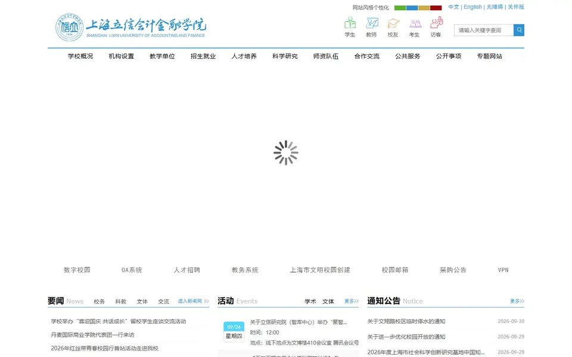Click the 09/24 星期四 event date badge
This screenshot has width=572, height=357.
pyautogui.click(x=234, y=331)
